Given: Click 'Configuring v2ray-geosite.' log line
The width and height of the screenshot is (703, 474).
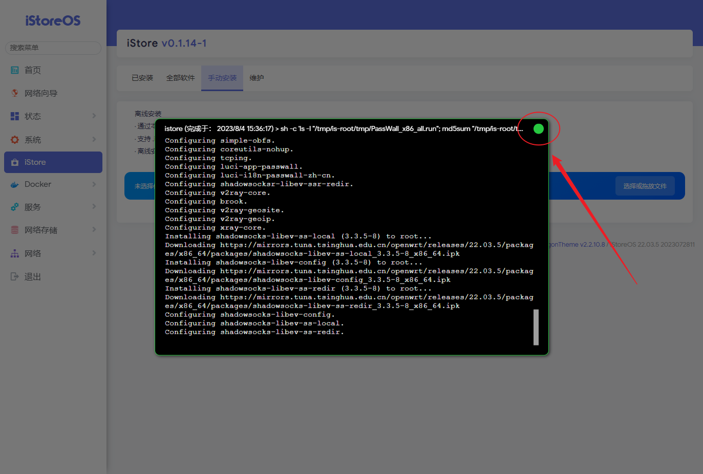Looking at the screenshot, I should pos(224,210).
